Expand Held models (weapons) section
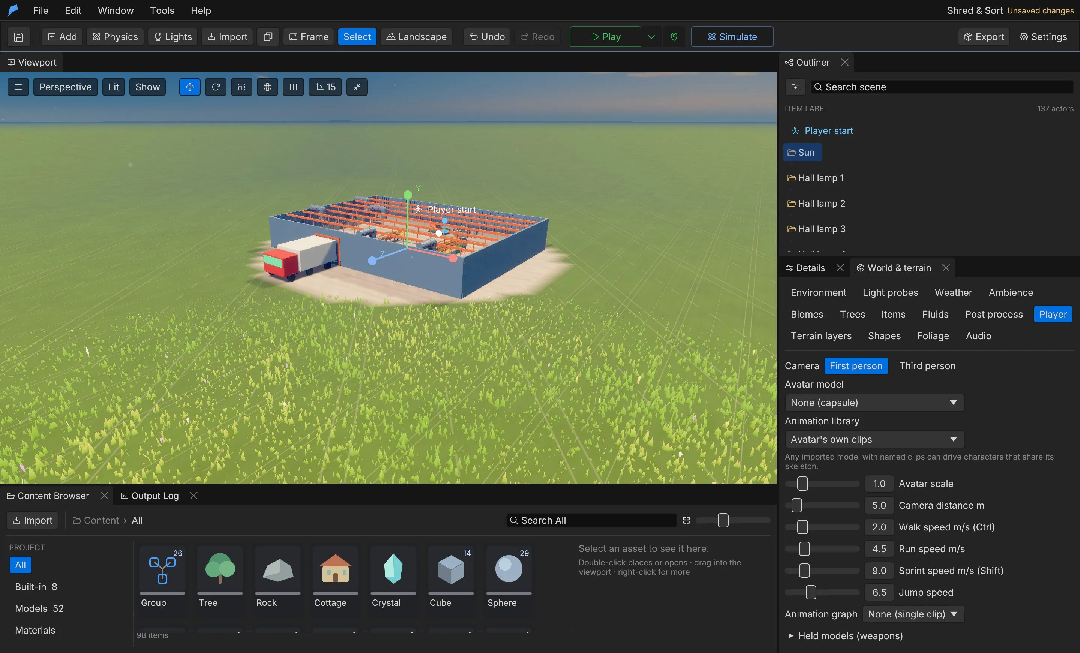This screenshot has height=653, width=1080. pos(846,635)
